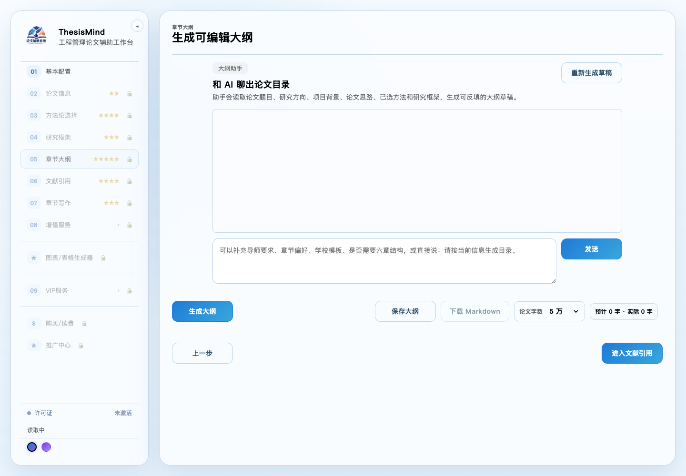
Task: Click the 下载 Markdown button
Action: coord(475,311)
